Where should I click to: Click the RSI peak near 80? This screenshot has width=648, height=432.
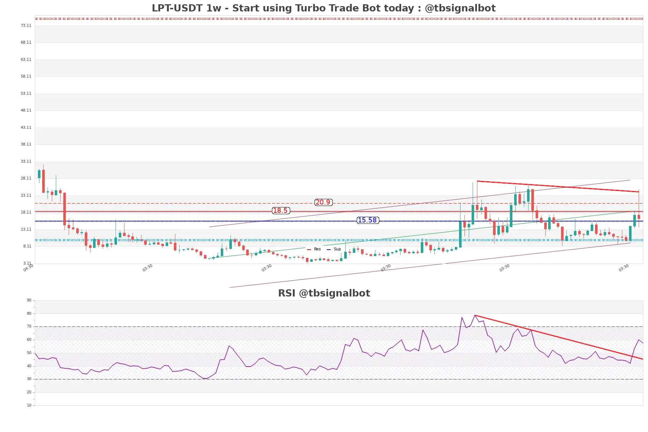pos(475,315)
